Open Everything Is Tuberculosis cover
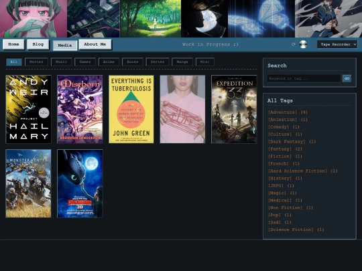Image resolution: width=362 pixels, height=271 pixels. (131, 109)
